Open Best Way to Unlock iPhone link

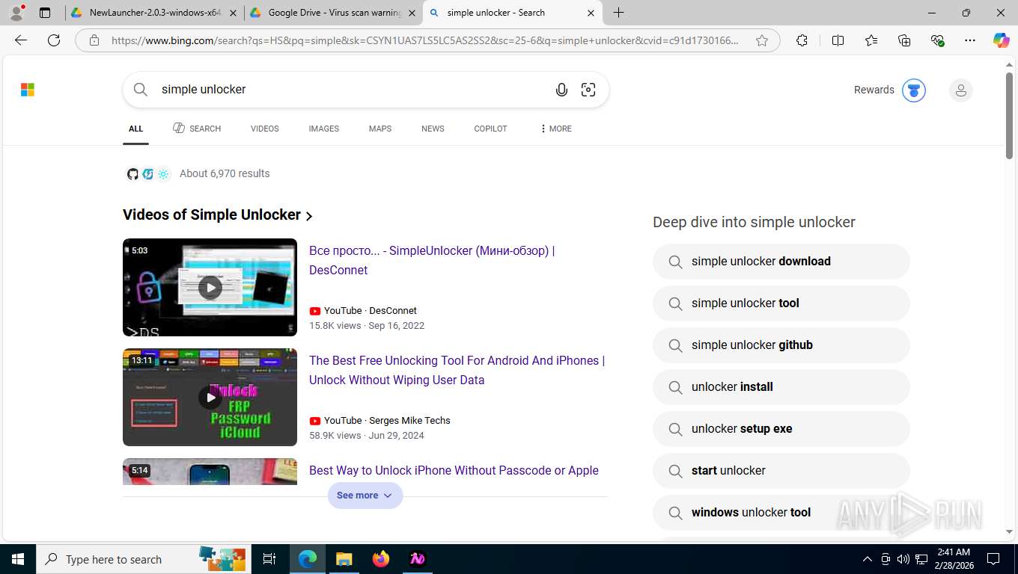pyautogui.click(x=454, y=470)
